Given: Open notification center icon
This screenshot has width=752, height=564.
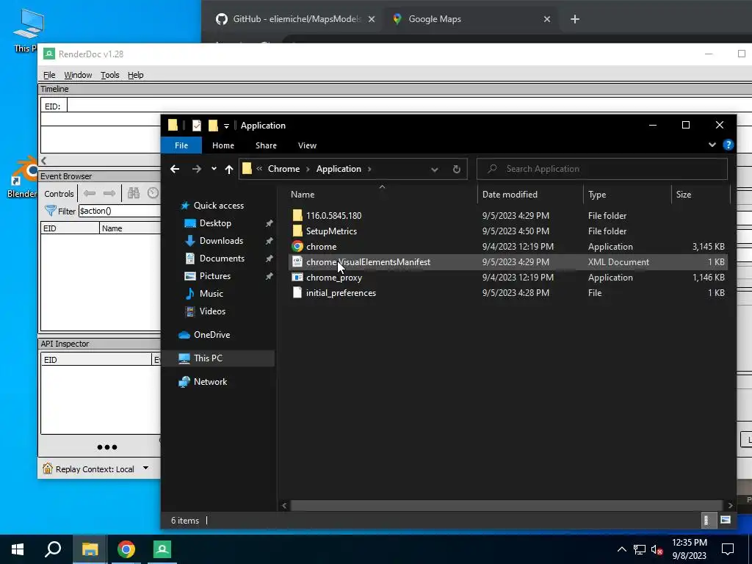Looking at the screenshot, I should (x=728, y=549).
